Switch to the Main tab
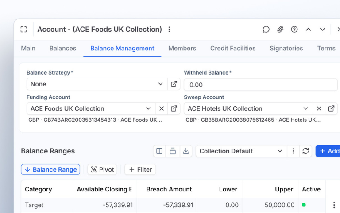 click(x=28, y=48)
